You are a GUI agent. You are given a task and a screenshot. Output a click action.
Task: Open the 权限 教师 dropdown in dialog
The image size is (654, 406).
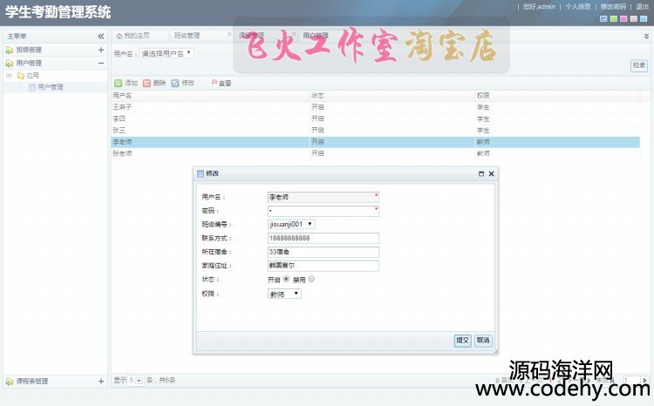pyautogui.click(x=284, y=294)
